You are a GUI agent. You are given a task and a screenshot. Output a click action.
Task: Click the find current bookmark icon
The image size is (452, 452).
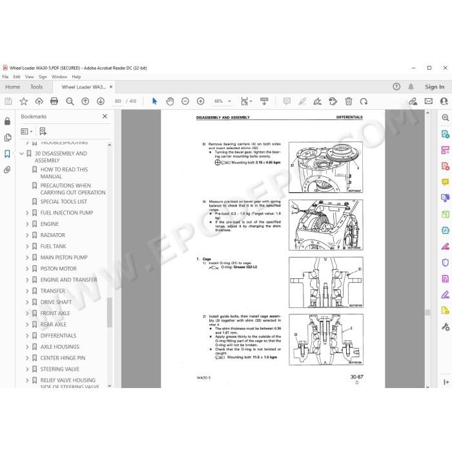[x=43, y=132]
